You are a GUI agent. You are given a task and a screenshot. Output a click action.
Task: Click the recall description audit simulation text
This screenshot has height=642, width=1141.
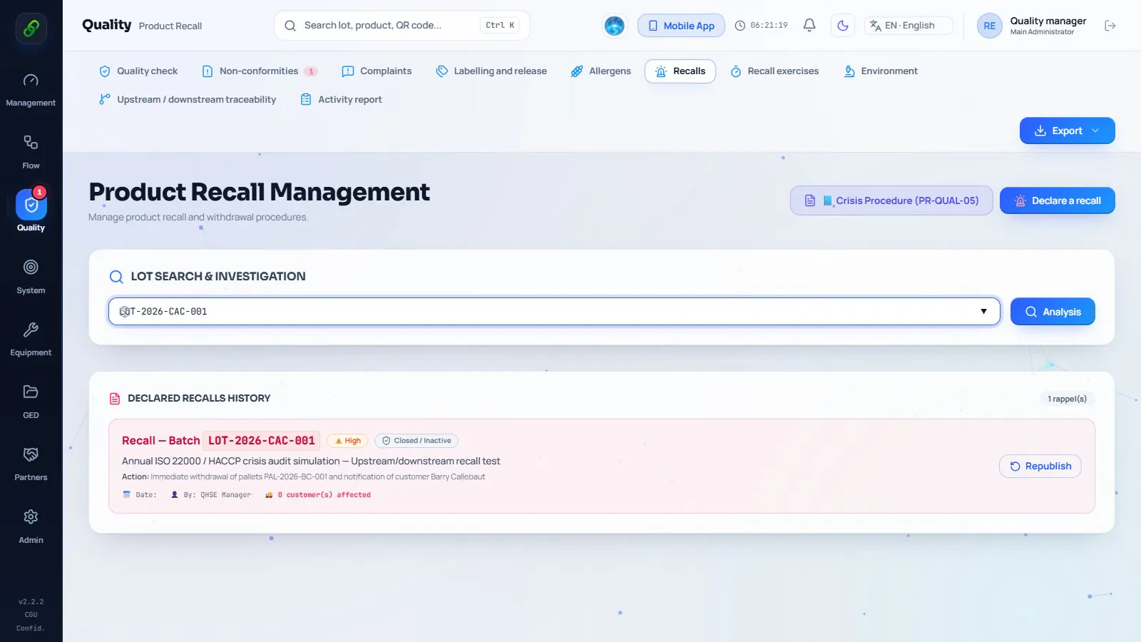(311, 462)
